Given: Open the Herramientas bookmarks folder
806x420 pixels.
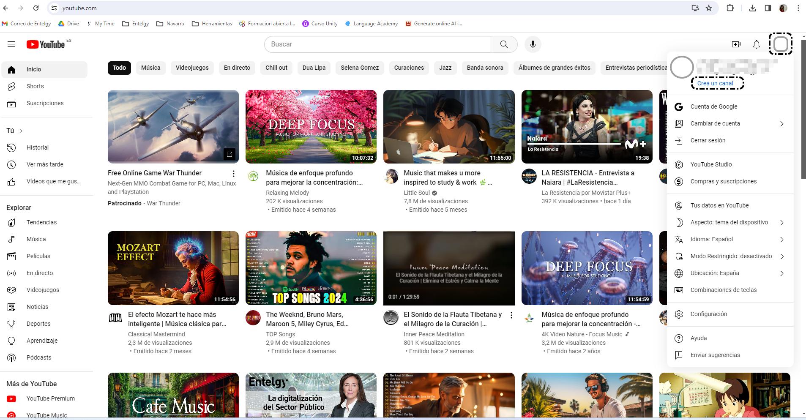Looking at the screenshot, I should tap(212, 24).
